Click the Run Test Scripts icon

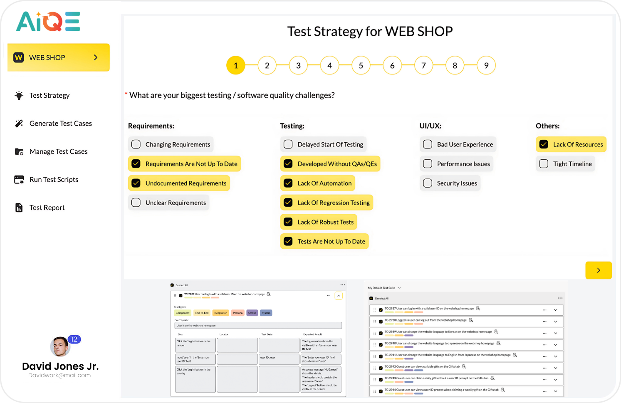tap(19, 180)
